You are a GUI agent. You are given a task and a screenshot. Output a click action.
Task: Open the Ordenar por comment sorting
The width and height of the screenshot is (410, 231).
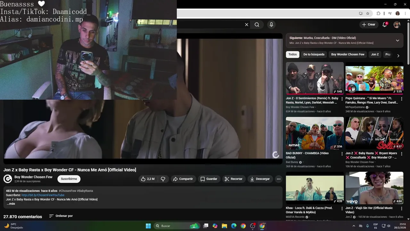click(61, 216)
